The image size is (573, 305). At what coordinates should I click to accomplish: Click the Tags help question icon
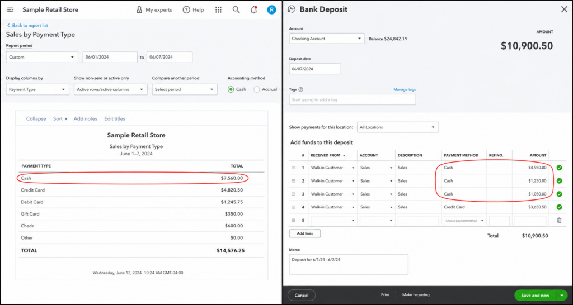pyautogui.click(x=300, y=89)
